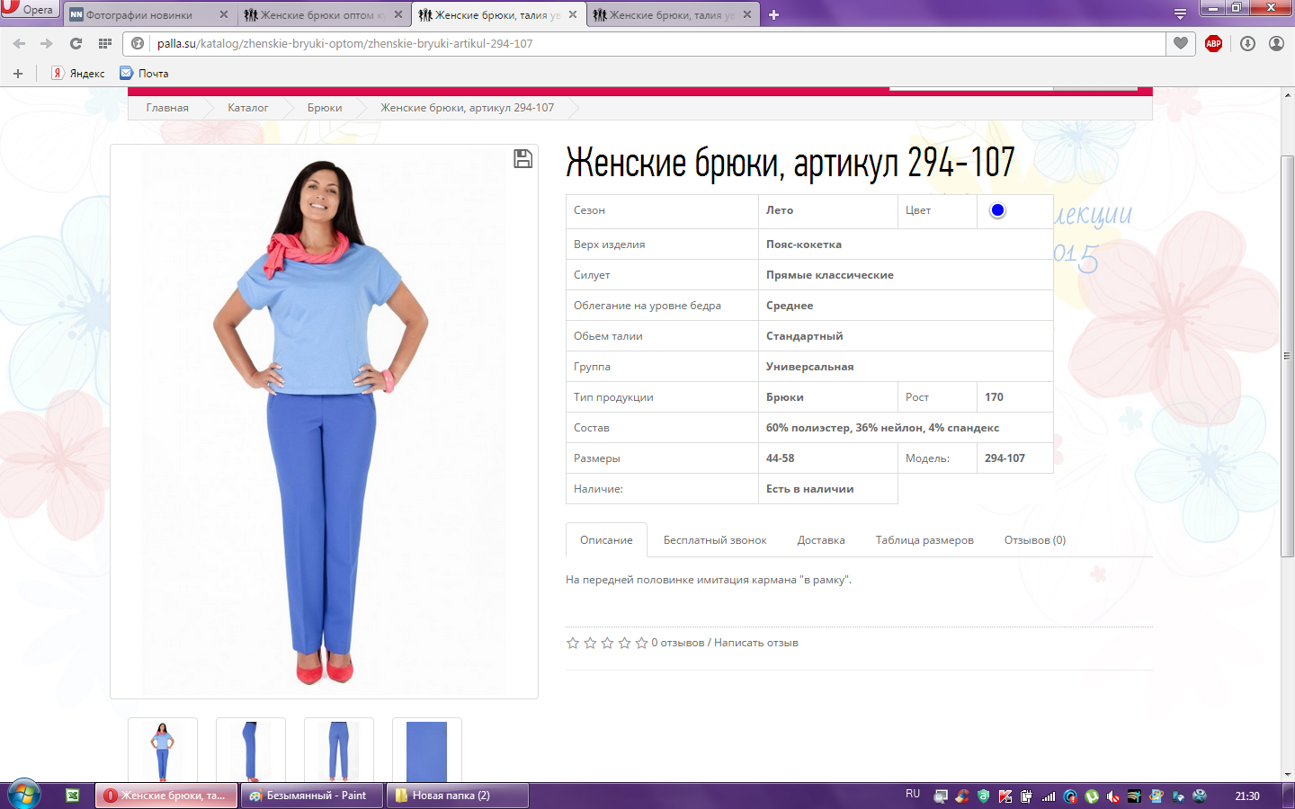
Task: Open the Speed Dial grid
Action: (105, 43)
